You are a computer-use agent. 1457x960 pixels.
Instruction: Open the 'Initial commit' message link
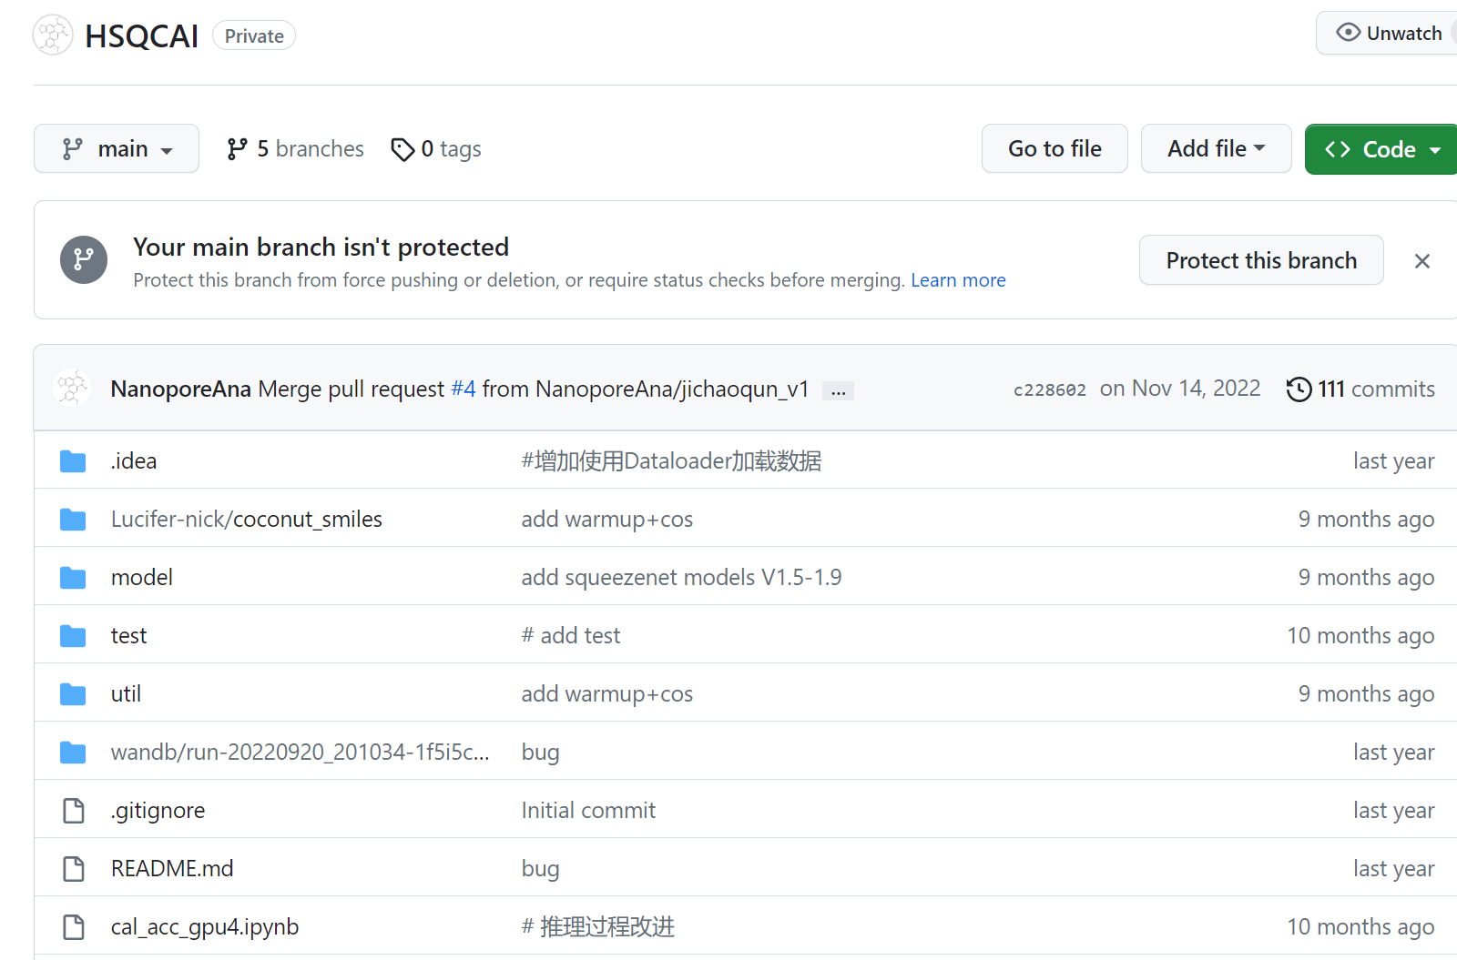588,811
